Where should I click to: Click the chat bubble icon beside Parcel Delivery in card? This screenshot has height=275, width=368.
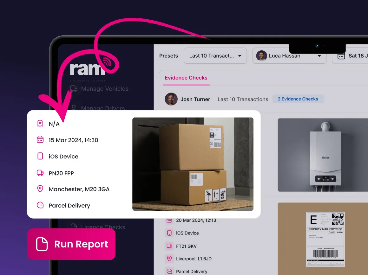(40, 205)
